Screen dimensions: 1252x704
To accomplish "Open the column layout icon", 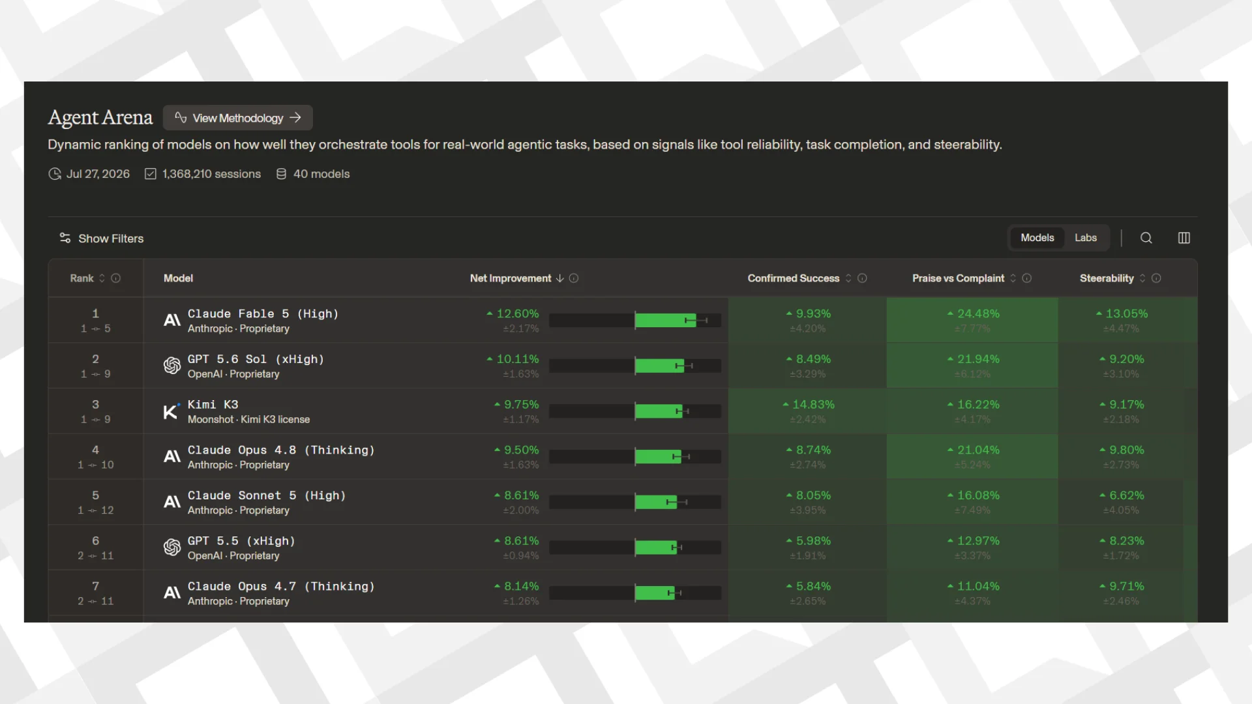I will [x=1184, y=238].
